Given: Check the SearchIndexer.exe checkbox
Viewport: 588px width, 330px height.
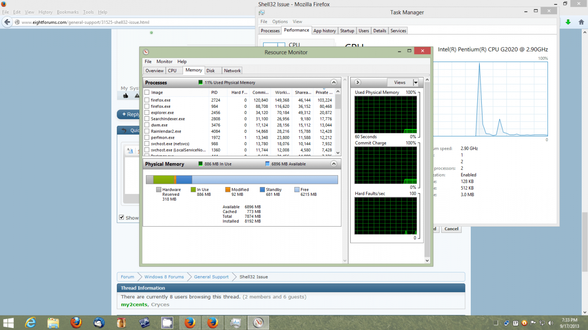Looking at the screenshot, I should click(147, 119).
